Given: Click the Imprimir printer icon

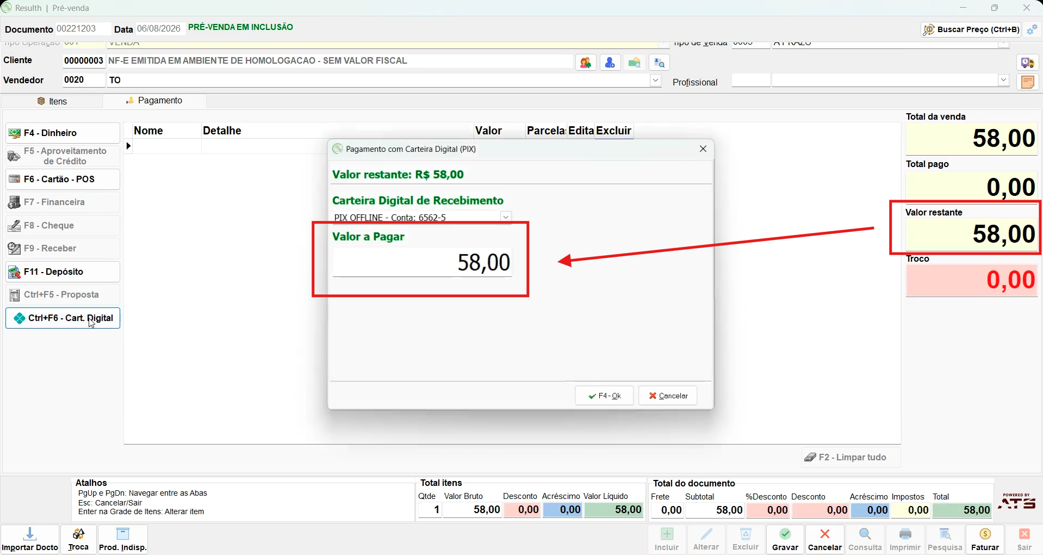Looking at the screenshot, I should tap(905, 539).
